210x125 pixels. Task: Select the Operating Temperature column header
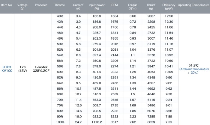[193, 5]
